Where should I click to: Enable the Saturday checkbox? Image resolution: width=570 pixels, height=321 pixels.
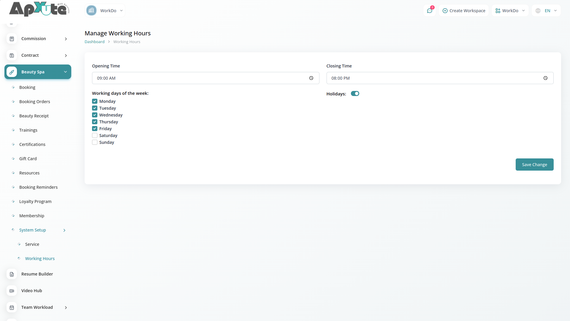pos(95,136)
